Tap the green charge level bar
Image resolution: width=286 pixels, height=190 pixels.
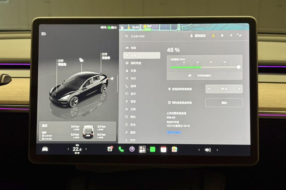[186, 67]
